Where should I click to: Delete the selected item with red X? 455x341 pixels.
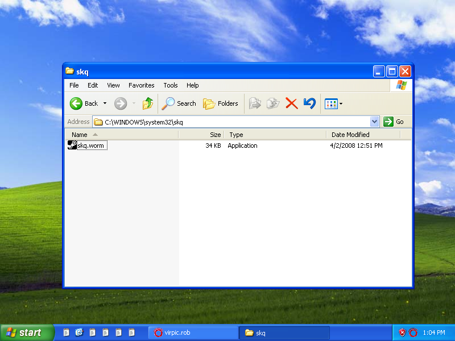tap(292, 103)
